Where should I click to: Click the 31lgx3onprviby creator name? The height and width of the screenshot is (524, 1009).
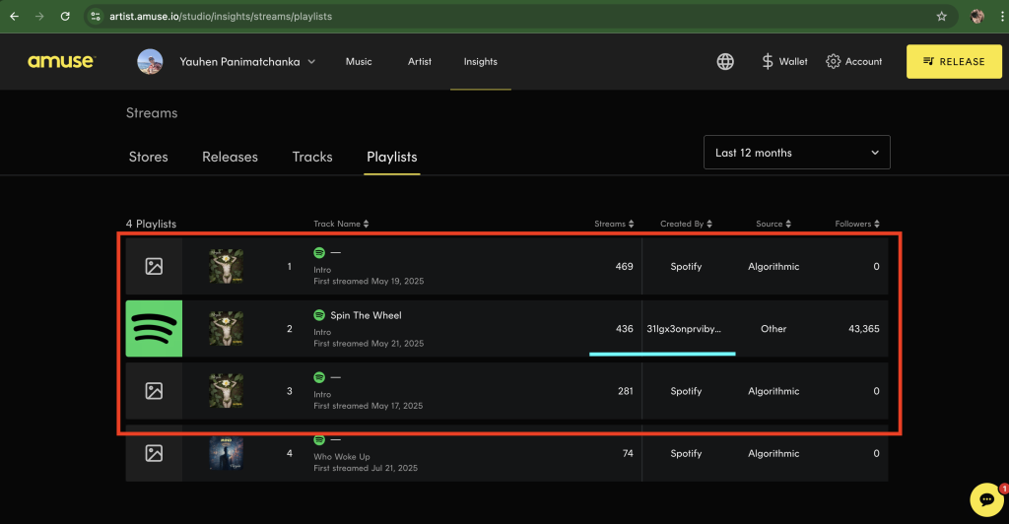pos(684,329)
